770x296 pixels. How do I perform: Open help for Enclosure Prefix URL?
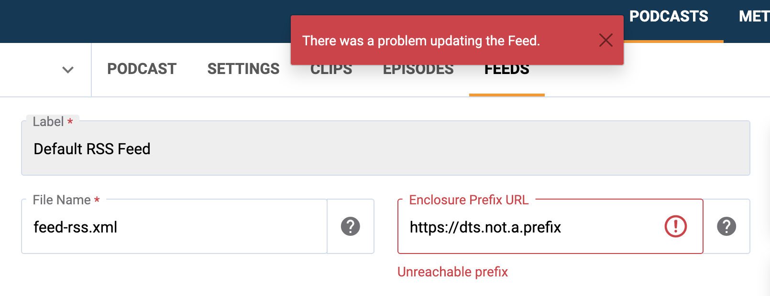click(x=726, y=226)
